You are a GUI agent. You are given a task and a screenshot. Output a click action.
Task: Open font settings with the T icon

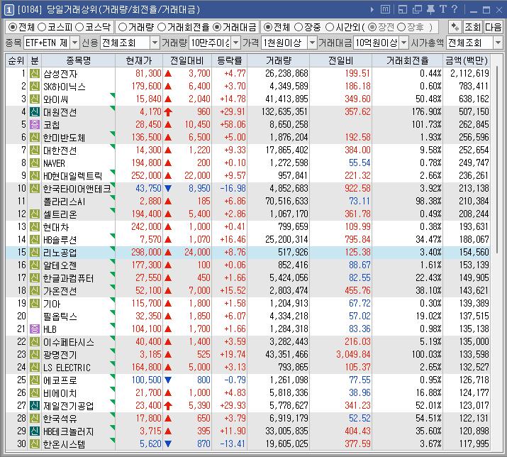(443, 9)
